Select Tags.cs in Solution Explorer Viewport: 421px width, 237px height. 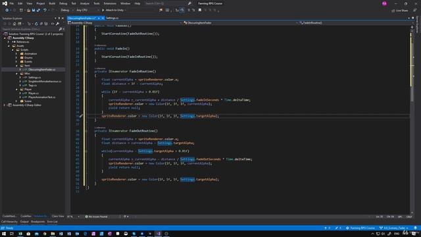coord(32,85)
